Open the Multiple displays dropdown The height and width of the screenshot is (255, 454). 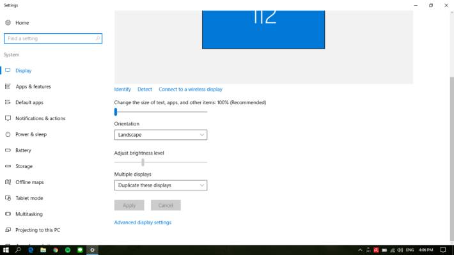coord(160,185)
